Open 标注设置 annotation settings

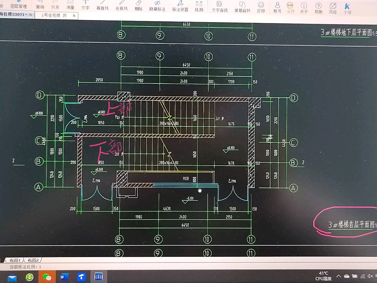[180, 7]
